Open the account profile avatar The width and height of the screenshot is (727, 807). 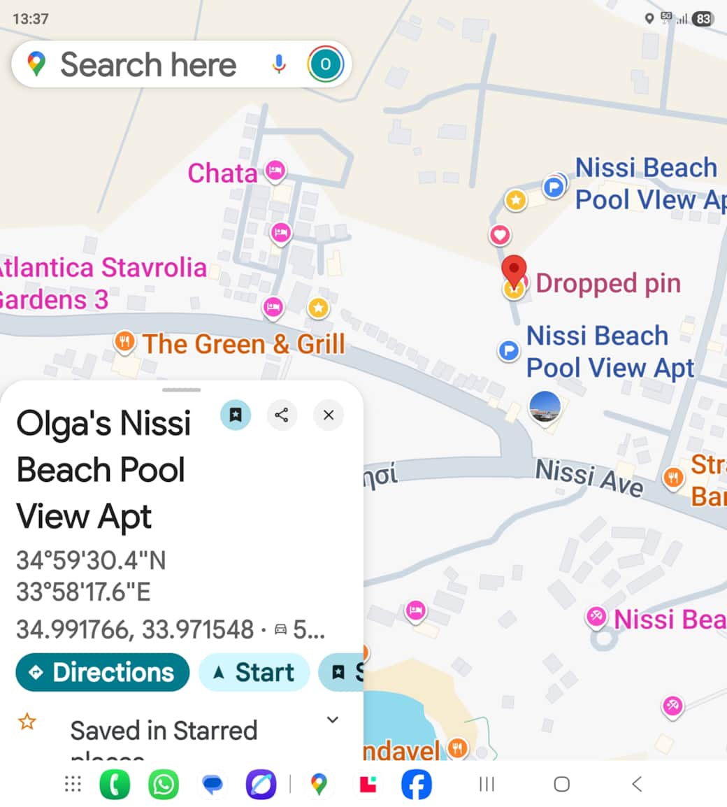pos(325,65)
